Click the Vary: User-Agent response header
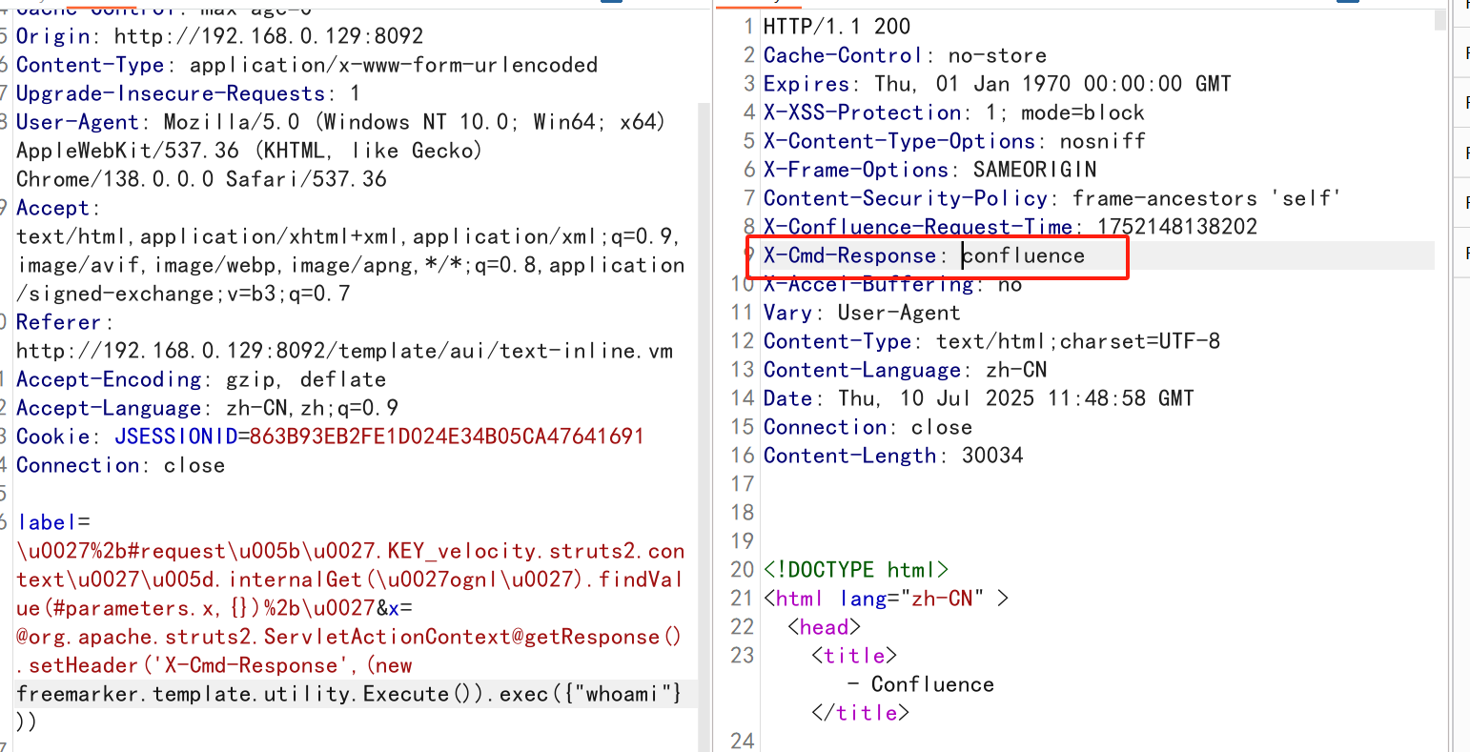The image size is (1470, 752). (862, 313)
